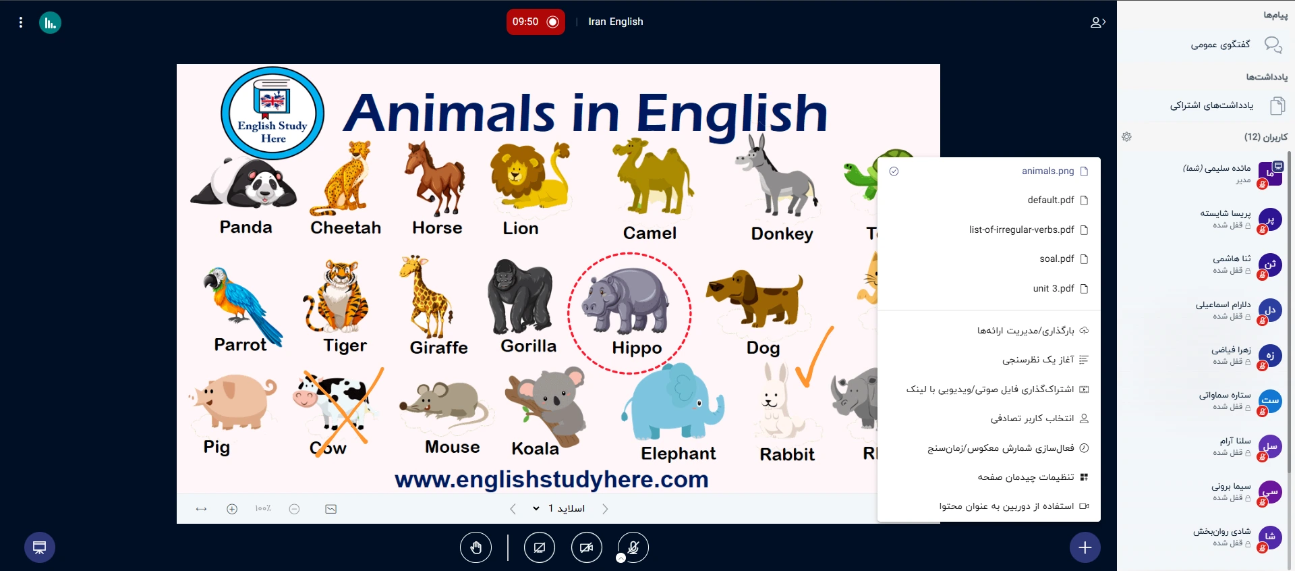Choose random user انتخاب کاربر تصادفی
The height and width of the screenshot is (571, 1295).
989,418
